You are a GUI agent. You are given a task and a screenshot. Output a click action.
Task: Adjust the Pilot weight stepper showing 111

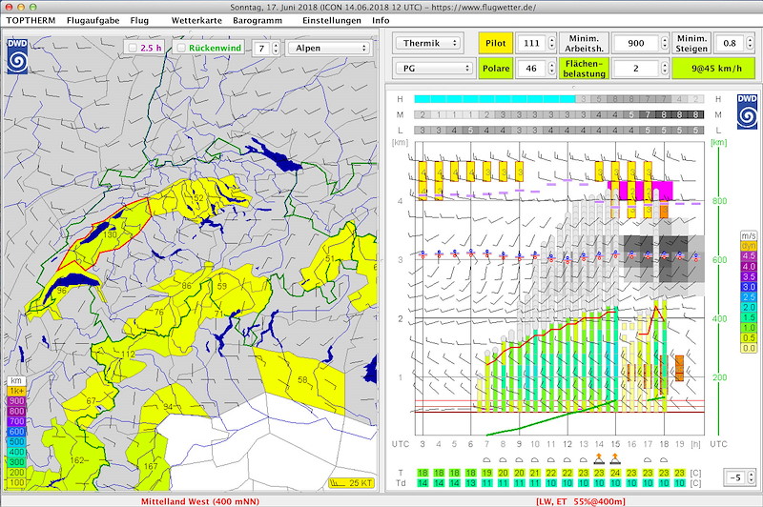tap(551, 43)
